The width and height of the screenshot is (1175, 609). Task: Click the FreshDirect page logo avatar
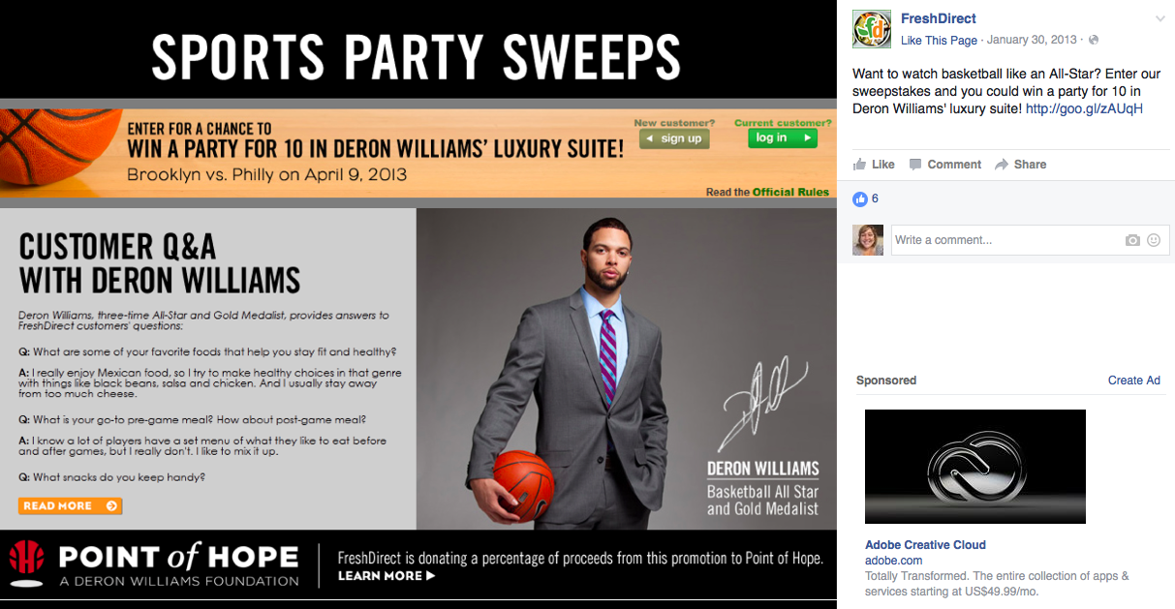(x=871, y=29)
